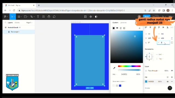Toggle visibility of the 3488D0 fill
The image size is (175, 98).
[168, 81]
